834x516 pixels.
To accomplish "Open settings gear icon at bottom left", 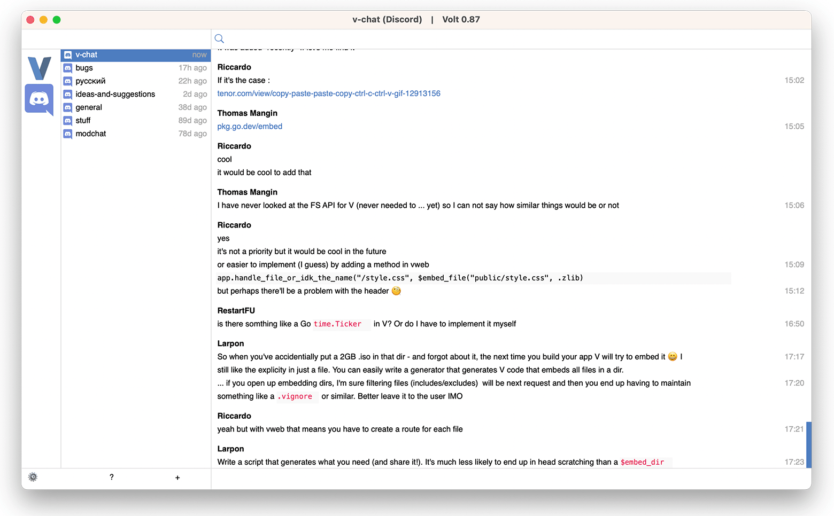I will [x=33, y=477].
